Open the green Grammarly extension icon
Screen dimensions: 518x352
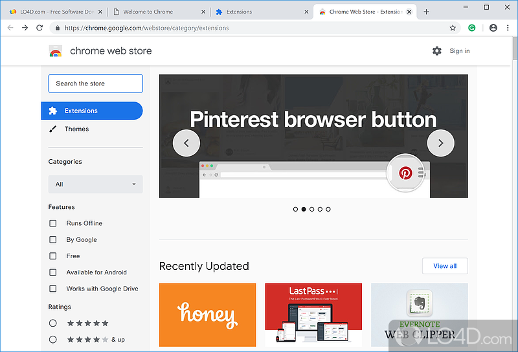coord(472,28)
